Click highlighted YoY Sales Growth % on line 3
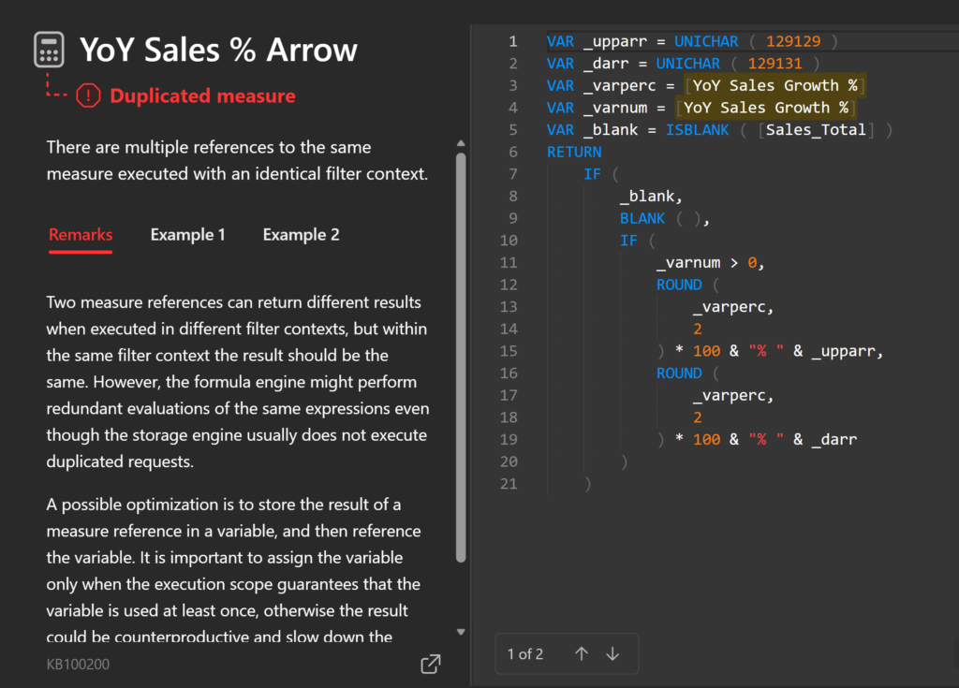Image resolution: width=959 pixels, height=688 pixels. click(775, 85)
